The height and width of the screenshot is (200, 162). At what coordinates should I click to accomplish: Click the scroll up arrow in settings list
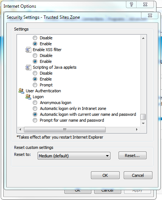tap(143, 38)
